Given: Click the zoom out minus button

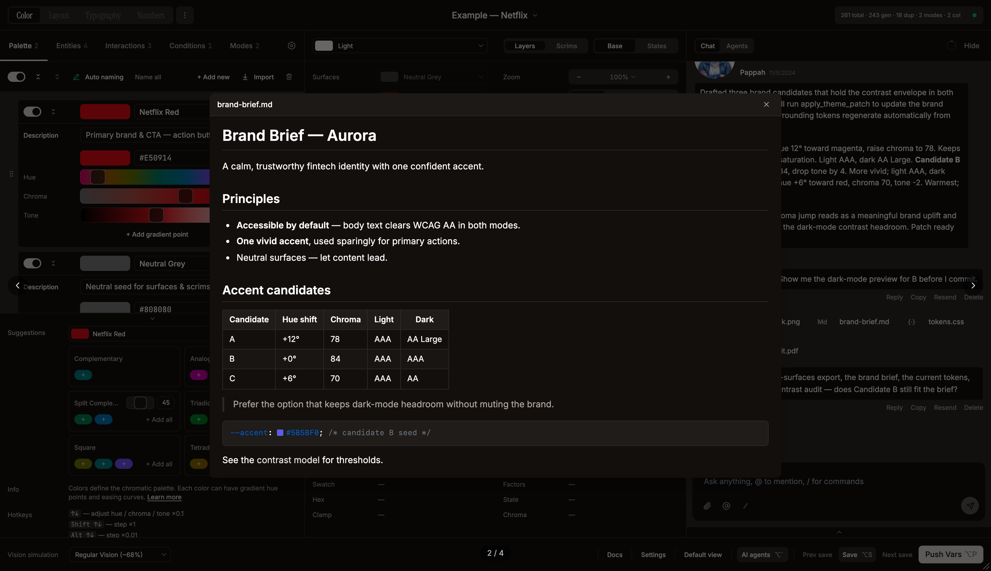Looking at the screenshot, I should (x=578, y=77).
